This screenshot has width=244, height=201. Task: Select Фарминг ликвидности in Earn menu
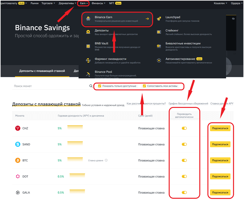coord(111,59)
